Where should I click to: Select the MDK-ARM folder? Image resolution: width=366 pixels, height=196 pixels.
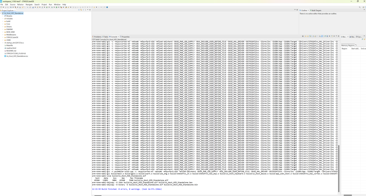tap(10, 32)
